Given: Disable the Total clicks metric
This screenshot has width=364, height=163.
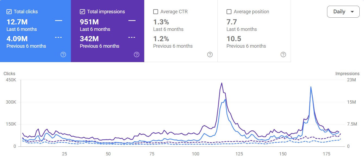Looking at the screenshot, I should (x=9, y=12).
